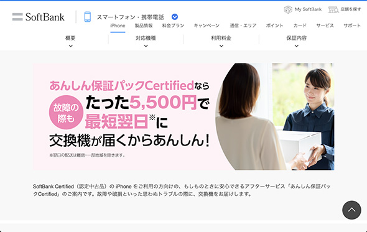Open the 料金プラン menu
Image resolution: width=367 pixels, height=232 pixels.
pyautogui.click(x=173, y=26)
